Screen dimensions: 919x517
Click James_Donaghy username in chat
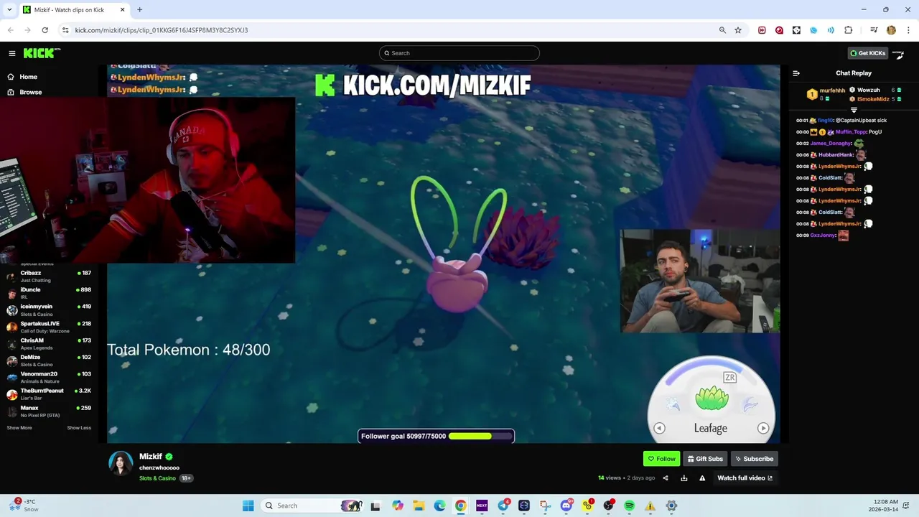[x=831, y=144]
